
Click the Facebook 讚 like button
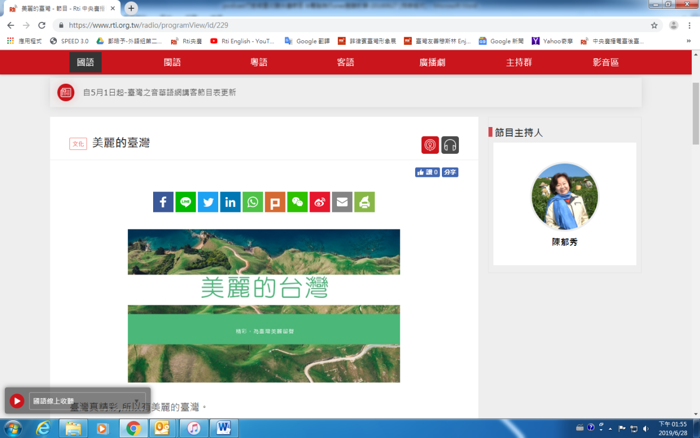point(428,172)
